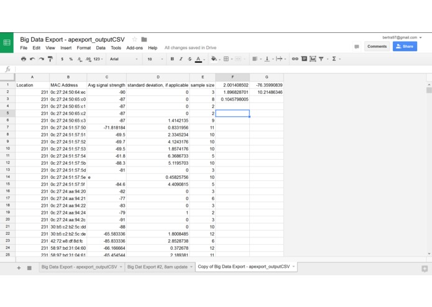Click the Sheets home icon
Screen dimensions: 432x307
tap(7, 43)
